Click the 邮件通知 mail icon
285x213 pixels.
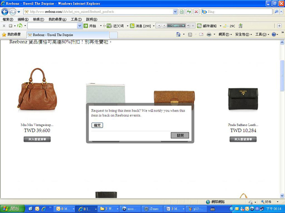[199, 26]
